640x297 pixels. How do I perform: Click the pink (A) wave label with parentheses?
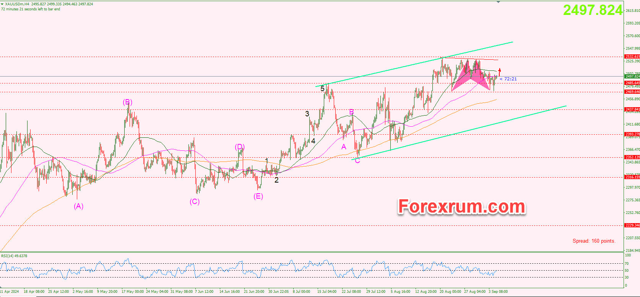point(78,206)
